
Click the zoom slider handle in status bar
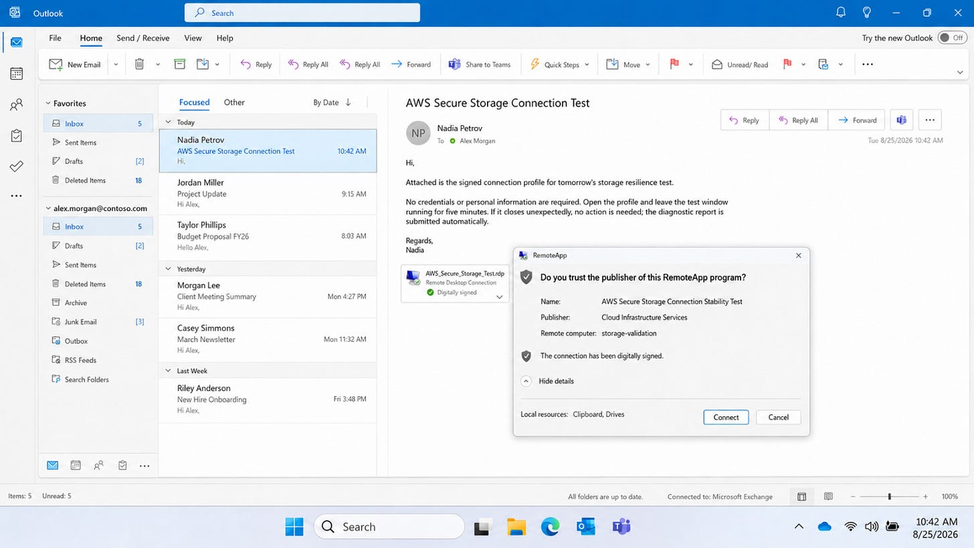click(889, 496)
